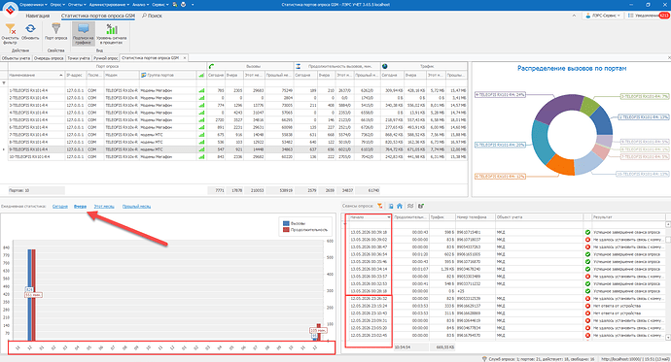Show Этот месяц statistics
The height and width of the screenshot is (362, 671).
coord(104,206)
